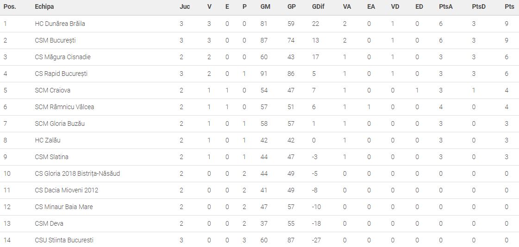Select the PtsA column header
The height and width of the screenshot is (247, 519).
tap(446, 7)
